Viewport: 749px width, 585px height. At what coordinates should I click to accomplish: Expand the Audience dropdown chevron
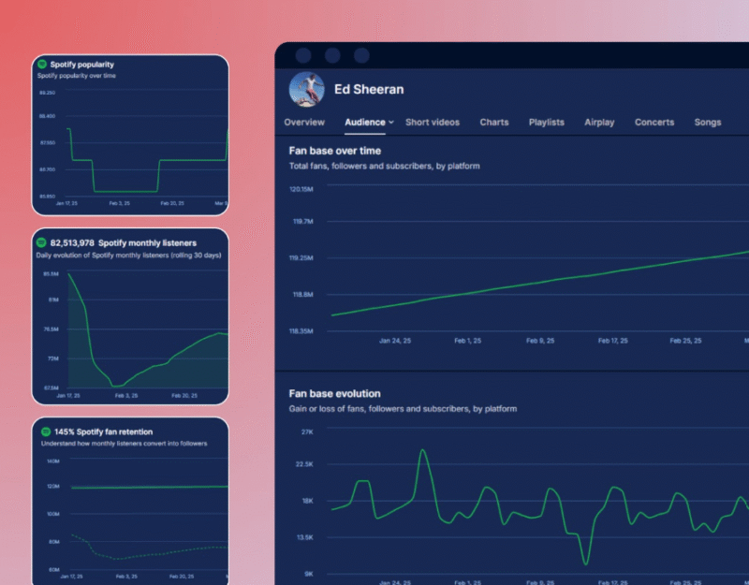click(392, 122)
